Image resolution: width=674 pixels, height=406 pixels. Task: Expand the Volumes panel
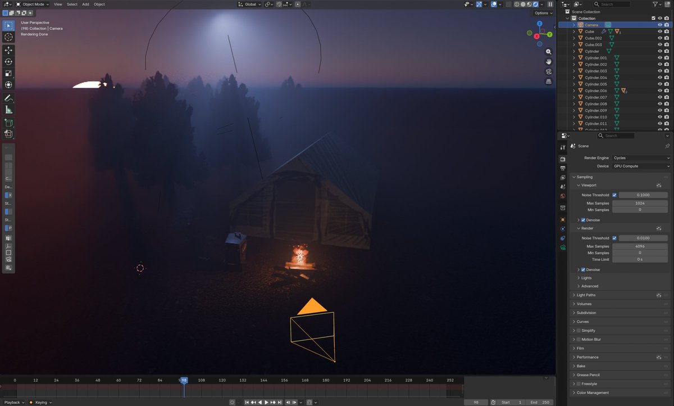pos(584,304)
